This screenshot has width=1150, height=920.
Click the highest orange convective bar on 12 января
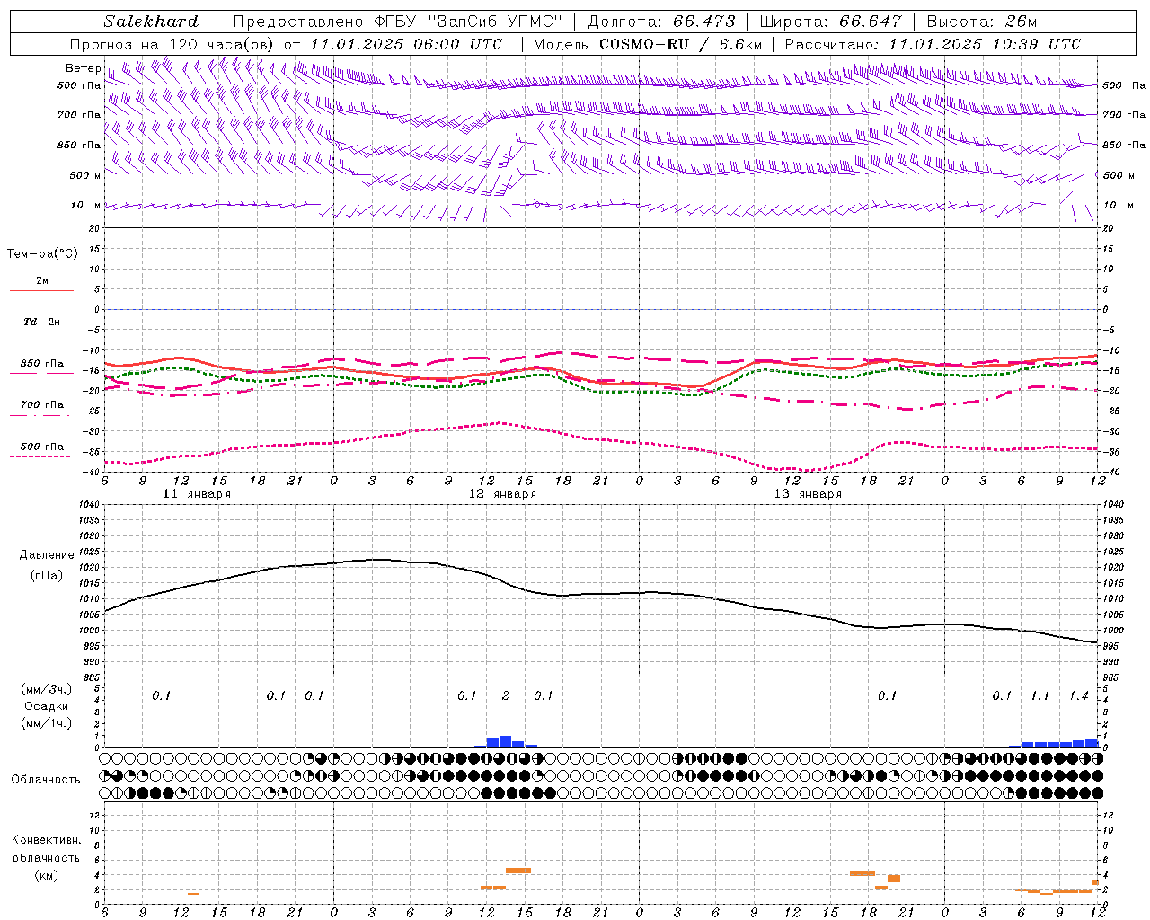[x=518, y=870]
